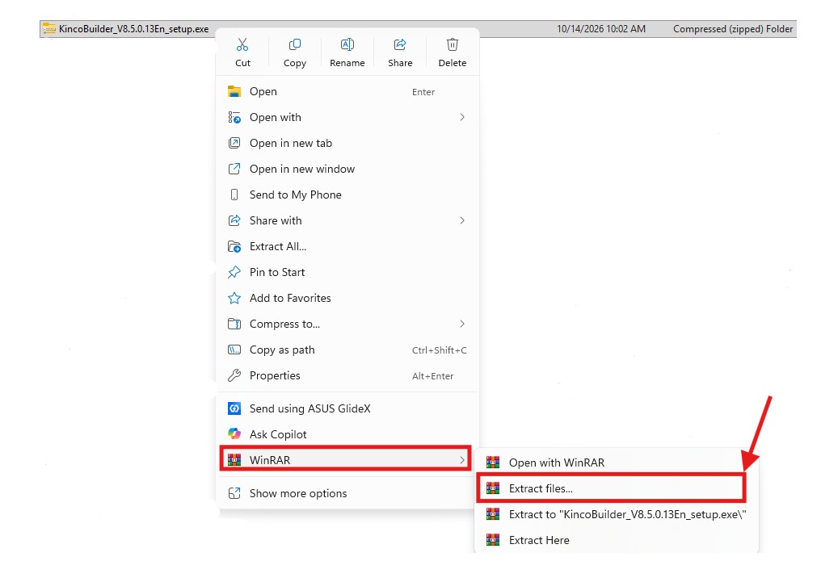Image resolution: width=817 pixels, height=561 pixels.
Task: Click the pin icon for Pin to Start
Action: [234, 272]
